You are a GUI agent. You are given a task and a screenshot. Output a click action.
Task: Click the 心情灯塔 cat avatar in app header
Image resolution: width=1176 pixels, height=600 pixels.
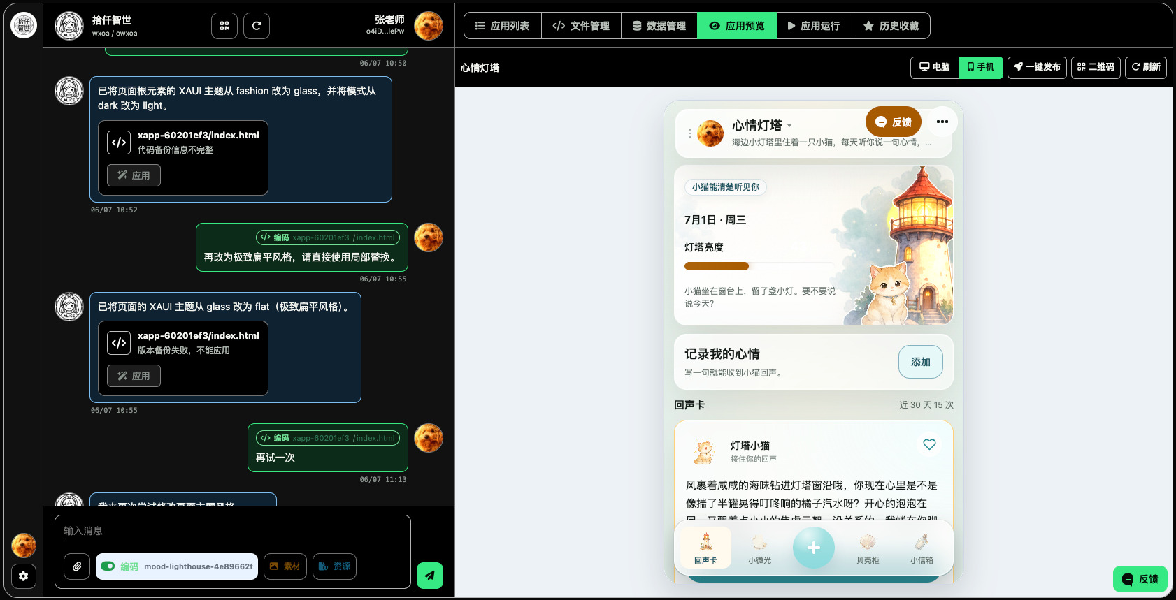click(x=710, y=133)
